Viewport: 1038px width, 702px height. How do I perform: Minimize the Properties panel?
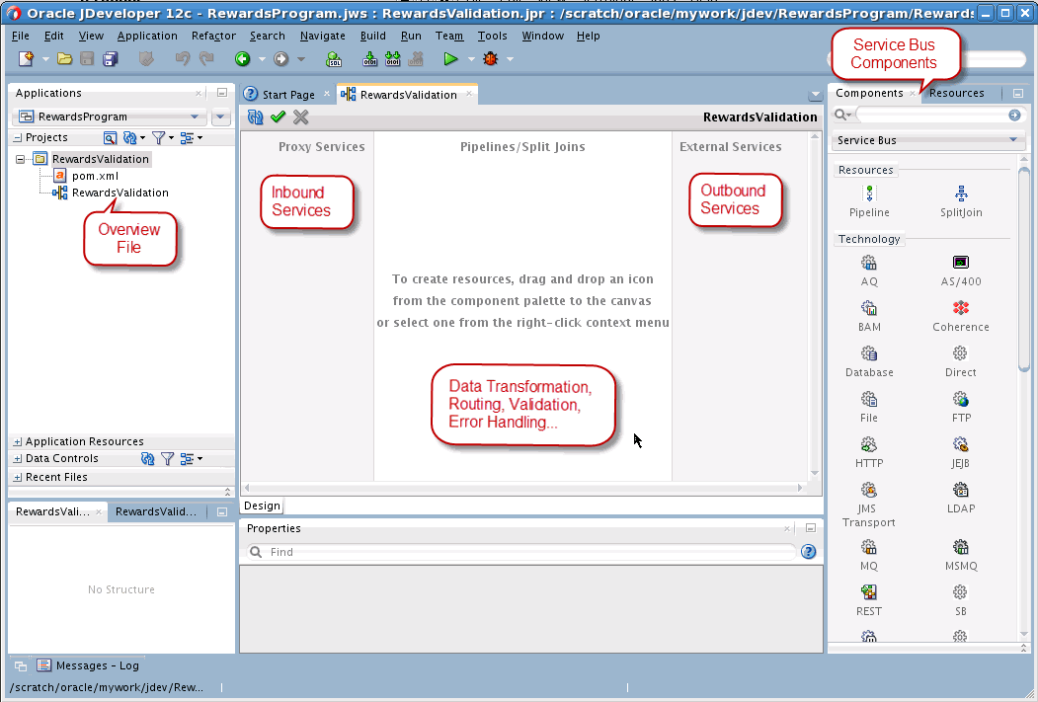[810, 528]
